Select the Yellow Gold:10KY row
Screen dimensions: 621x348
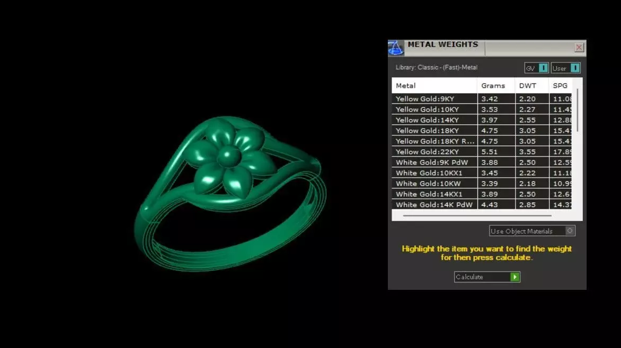click(x=482, y=109)
